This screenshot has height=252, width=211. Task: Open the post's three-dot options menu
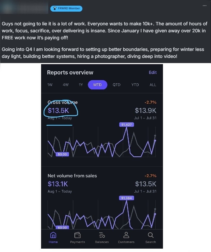[205, 6]
